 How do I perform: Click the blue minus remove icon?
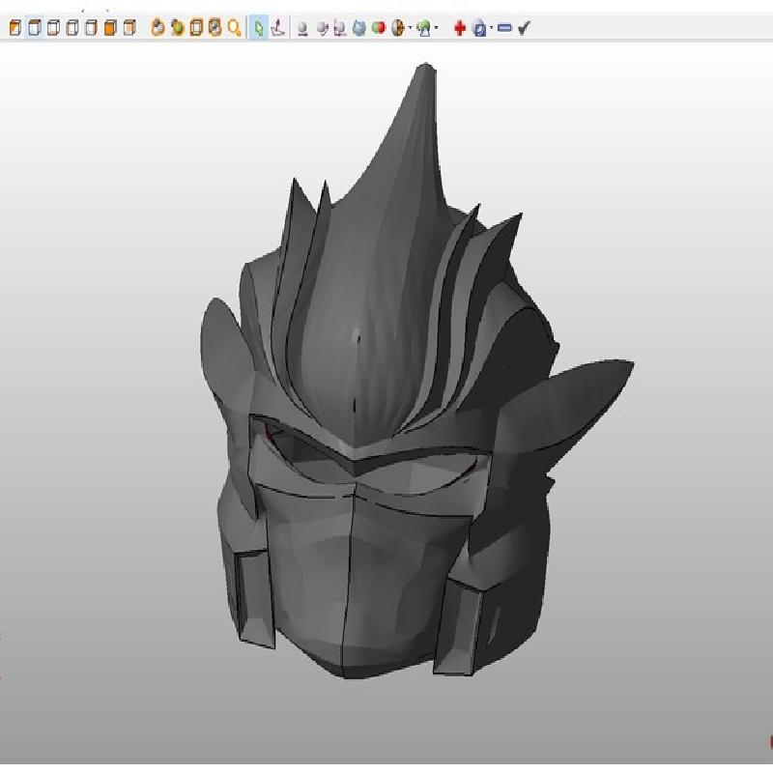[504, 28]
